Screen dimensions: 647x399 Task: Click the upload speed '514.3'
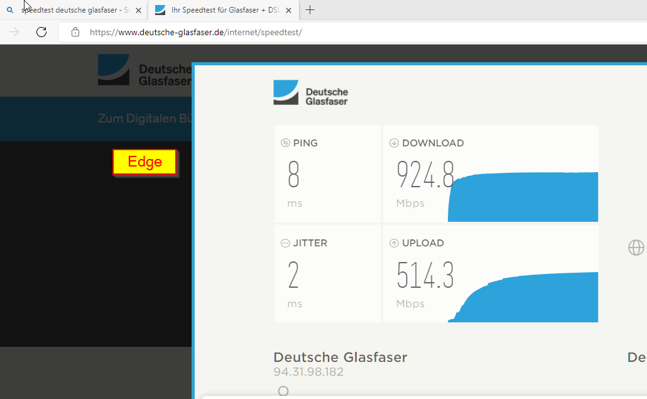click(425, 275)
